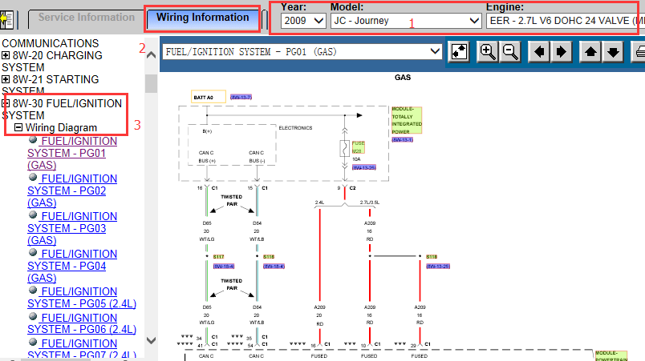Viewport: 645px width, 361px height.
Task: Click the back arrow document icon in the corner
Action: (x=6, y=19)
